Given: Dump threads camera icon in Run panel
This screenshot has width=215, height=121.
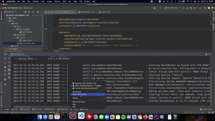Looking at the screenshot, I should click(x=5, y=67).
